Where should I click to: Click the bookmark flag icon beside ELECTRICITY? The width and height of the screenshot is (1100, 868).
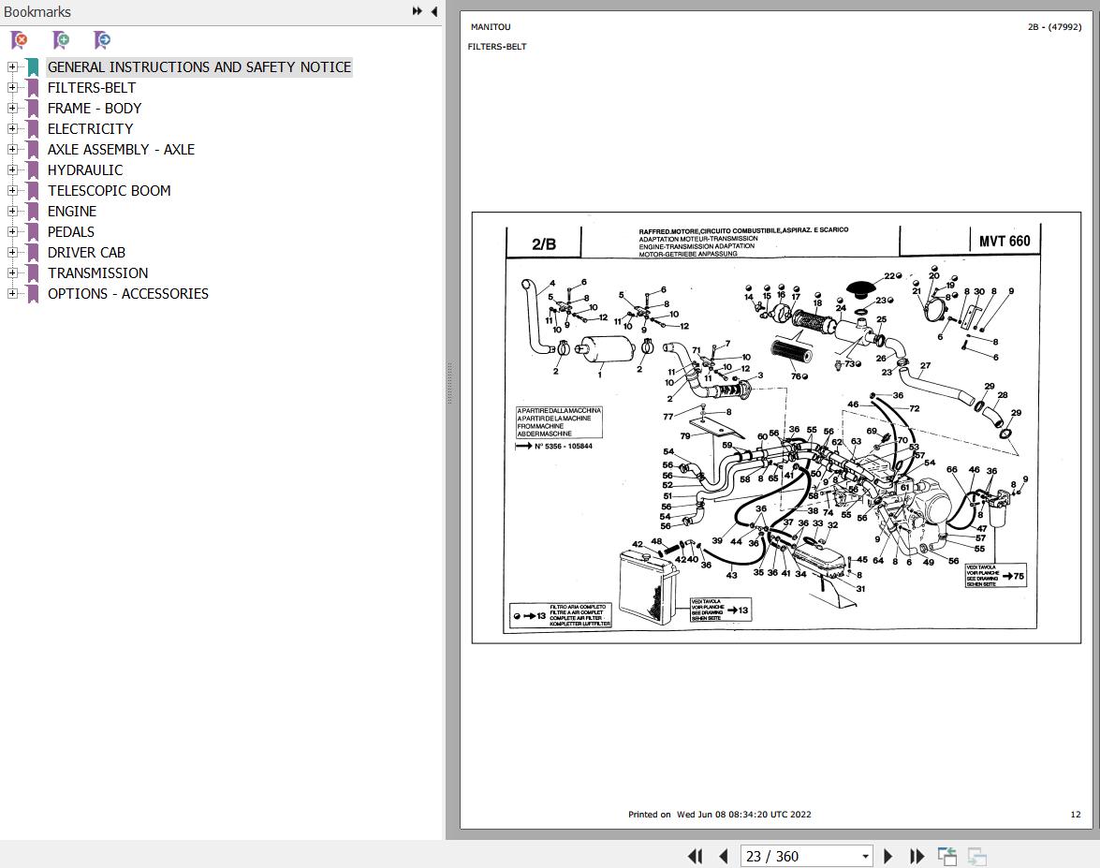pyautogui.click(x=33, y=129)
